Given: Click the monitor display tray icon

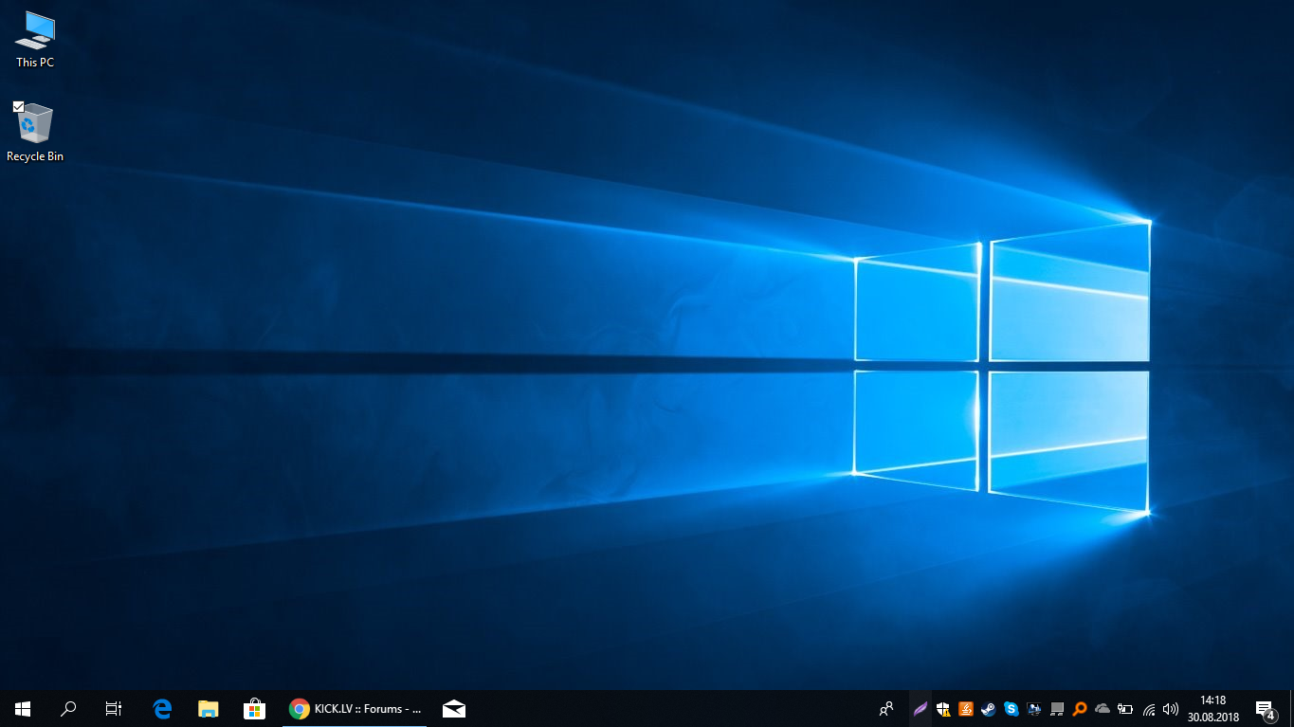Looking at the screenshot, I should 1034,708.
